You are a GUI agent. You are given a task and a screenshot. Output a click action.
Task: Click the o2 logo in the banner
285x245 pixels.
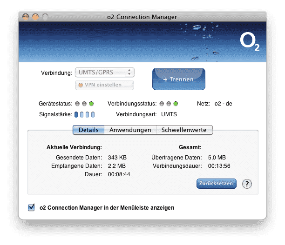pyautogui.click(x=250, y=42)
